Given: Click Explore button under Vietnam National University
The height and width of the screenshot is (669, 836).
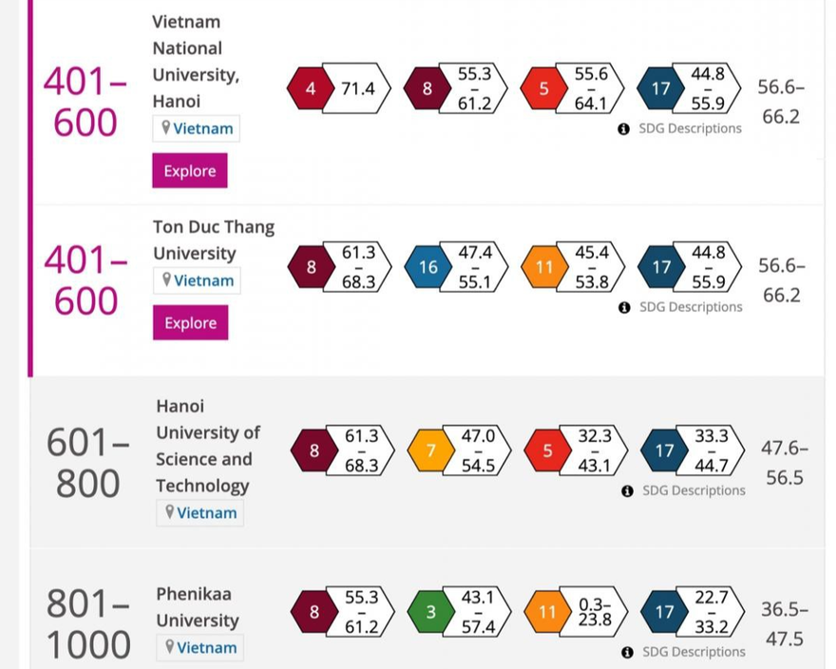Looking at the screenshot, I should pyautogui.click(x=190, y=171).
